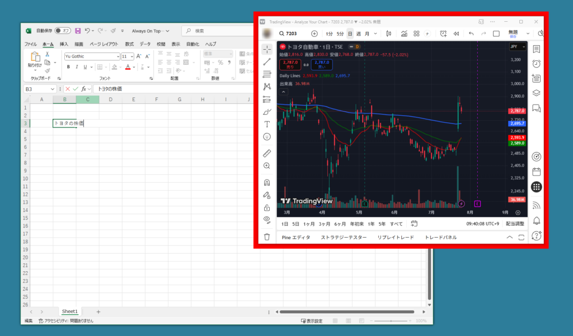Cancel the cell entry with the red X

(68, 89)
